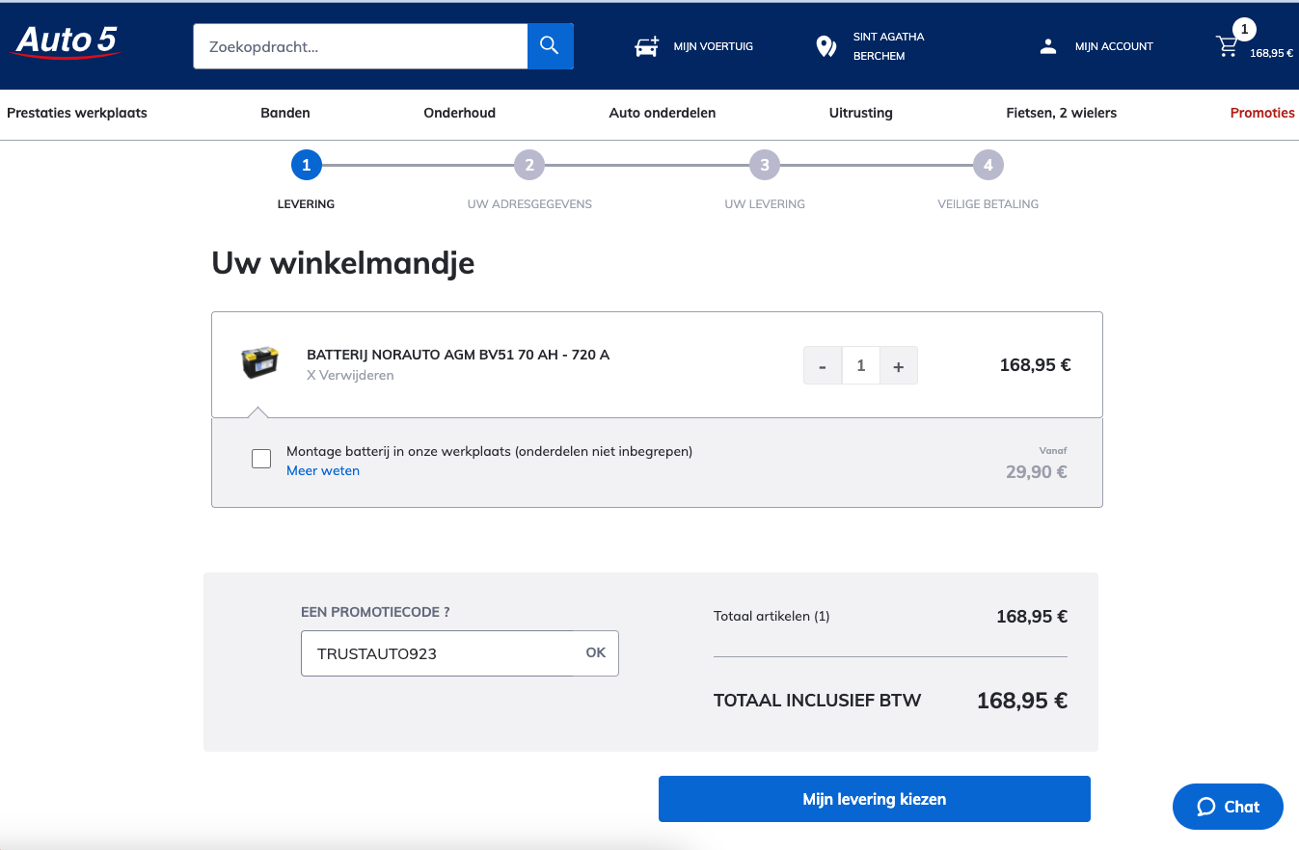Open the Meer weten link
This screenshot has height=850, width=1299.
point(323,470)
